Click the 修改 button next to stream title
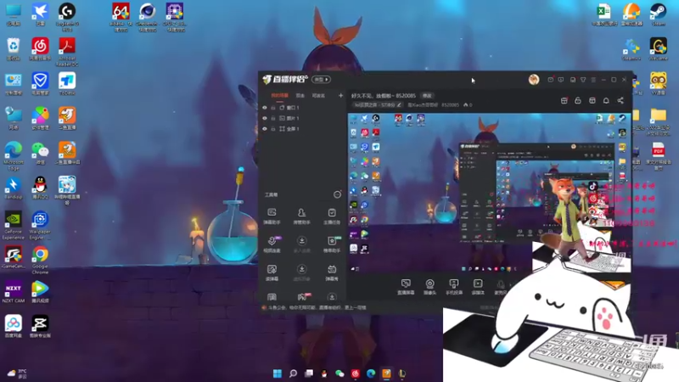The width and height of the screenshot is (679, 382). point(427,96)
